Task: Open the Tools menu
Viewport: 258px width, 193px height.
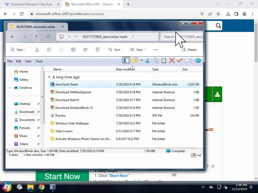Action: point(39,61)
